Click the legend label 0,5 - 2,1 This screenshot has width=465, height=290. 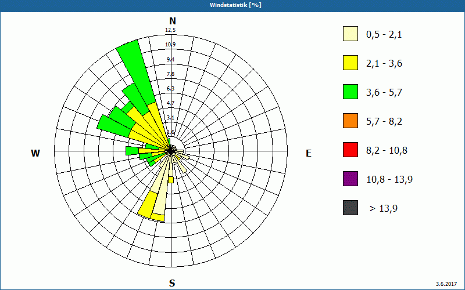pos(384,35)
